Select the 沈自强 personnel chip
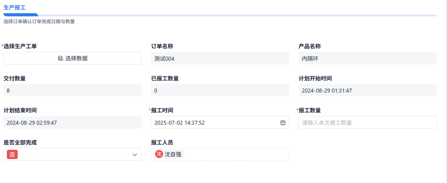This screenshot has height=183, width=447. click(169, 154)
